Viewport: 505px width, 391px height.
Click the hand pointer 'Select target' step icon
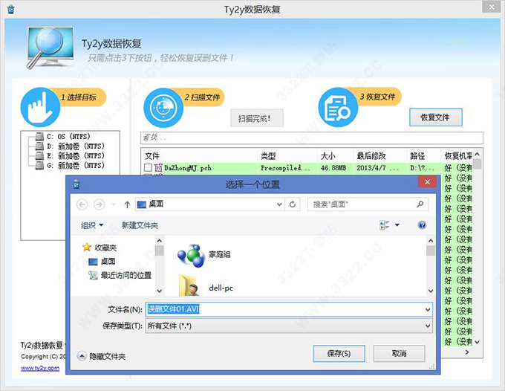tap(40, 108)
